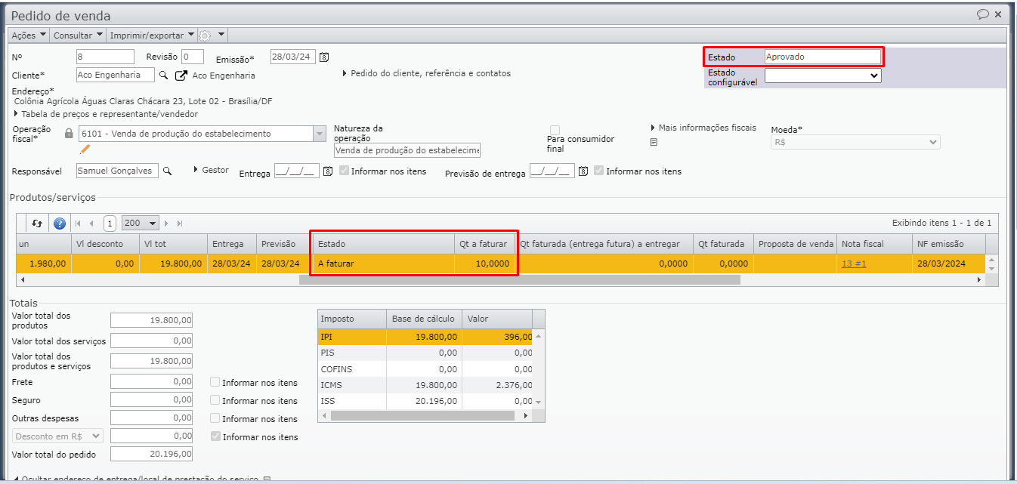Screen dimensions: 1017x484
Task: Expand Mais informações fiscais
Action: pyautogui.click(x=703, y=128)
